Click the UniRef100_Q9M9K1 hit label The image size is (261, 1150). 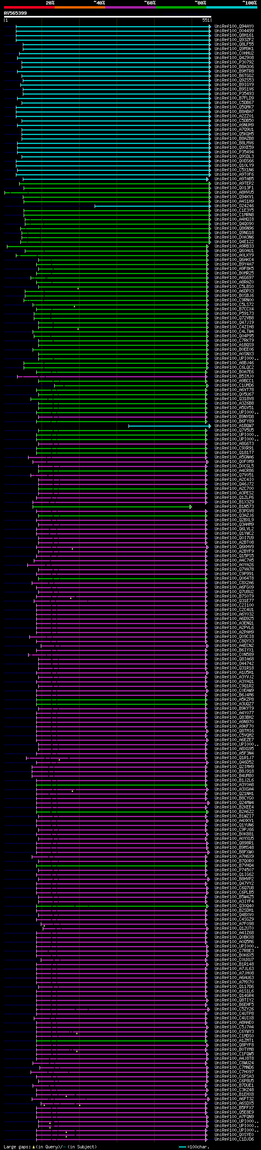pyautogui.click(x=234, y=49)
